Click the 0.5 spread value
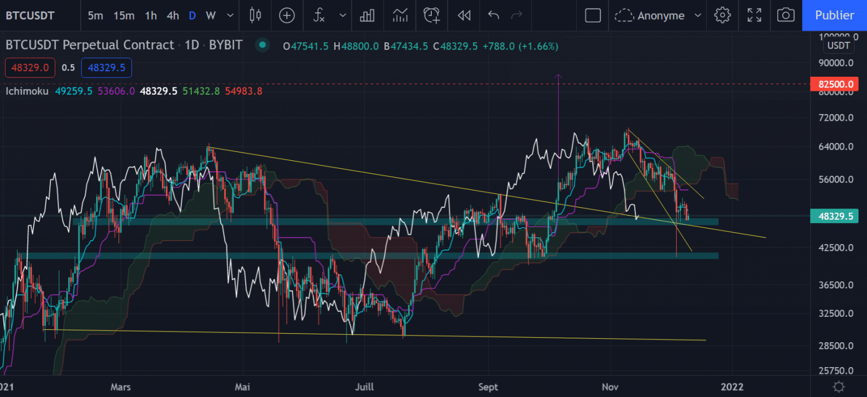Viewport: 867px width, 397px height. tap(68, 68)
